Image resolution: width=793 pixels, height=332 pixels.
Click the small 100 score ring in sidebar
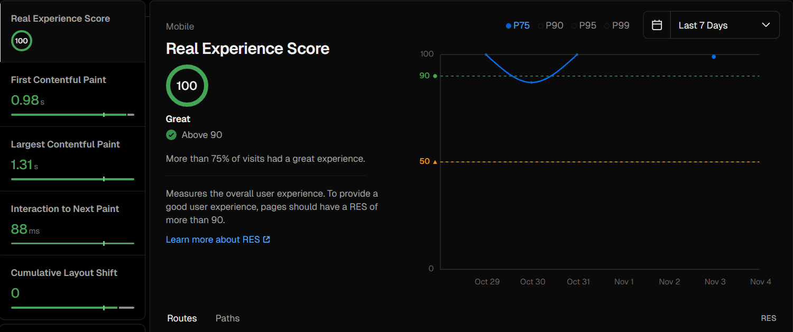[x=22, y=41]
